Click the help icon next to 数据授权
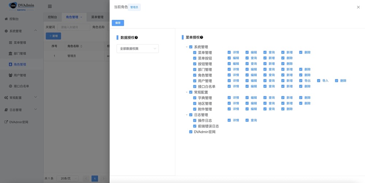 136,38
